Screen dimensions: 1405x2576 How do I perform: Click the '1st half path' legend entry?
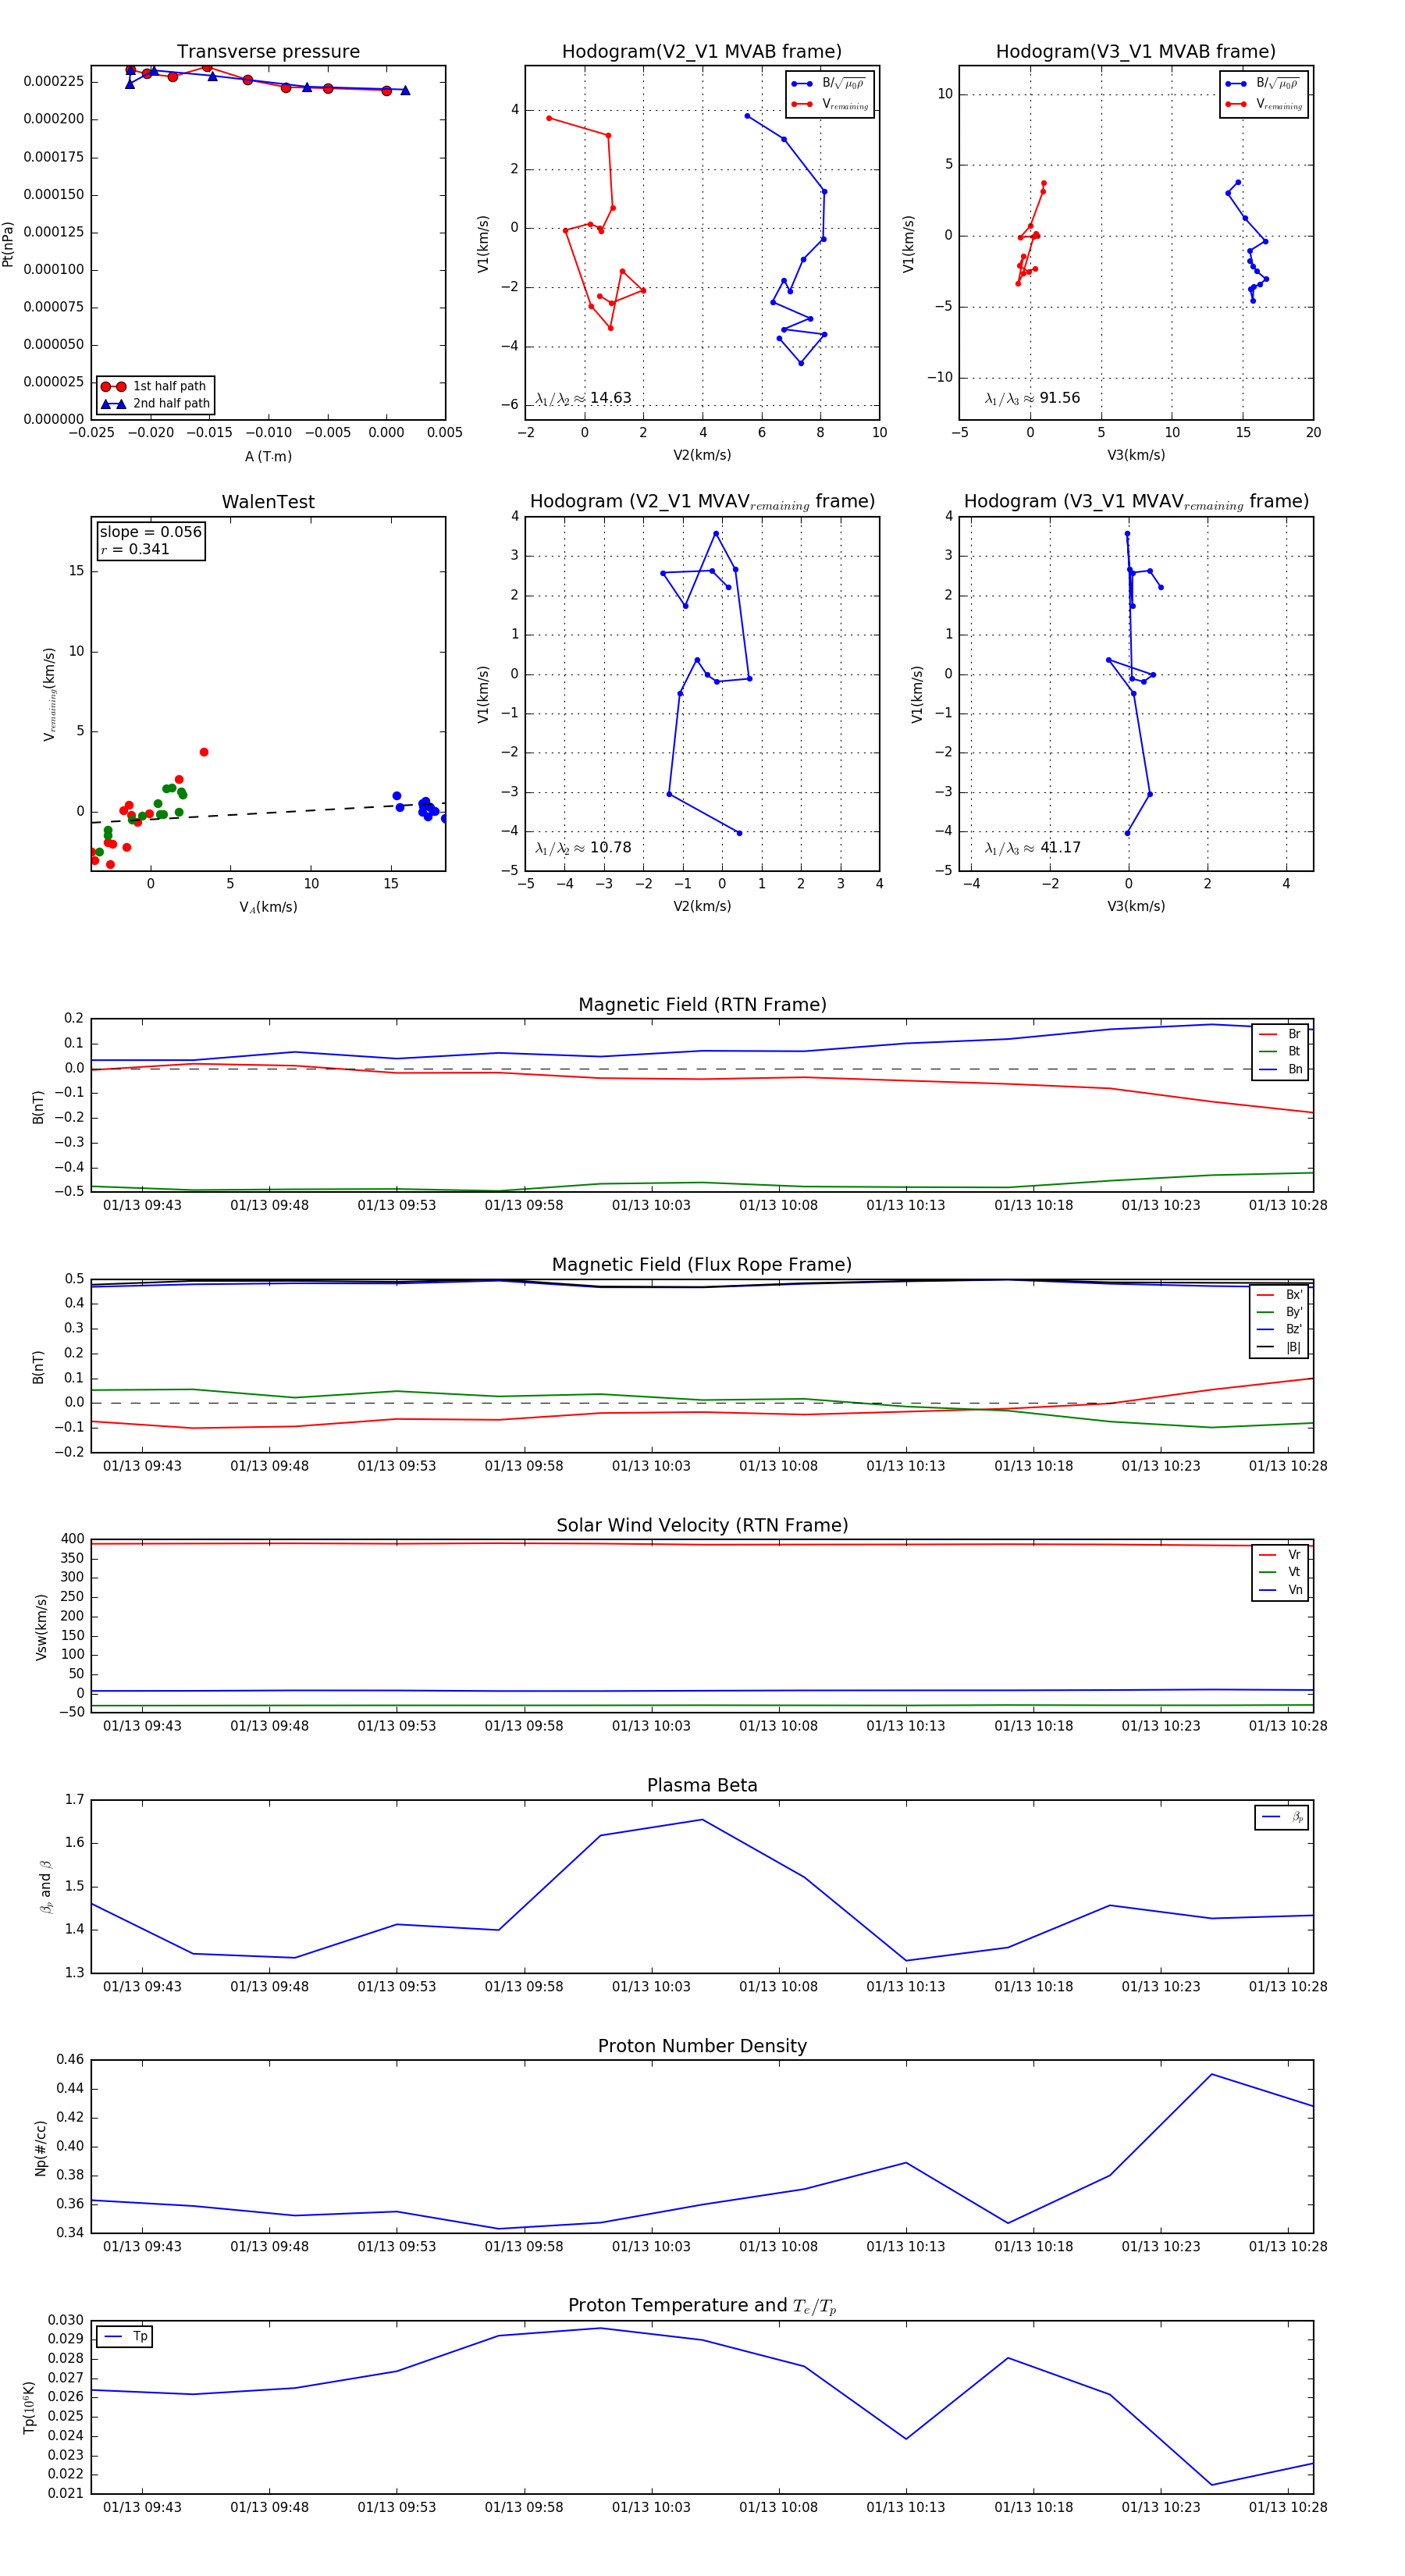point(155,386)
